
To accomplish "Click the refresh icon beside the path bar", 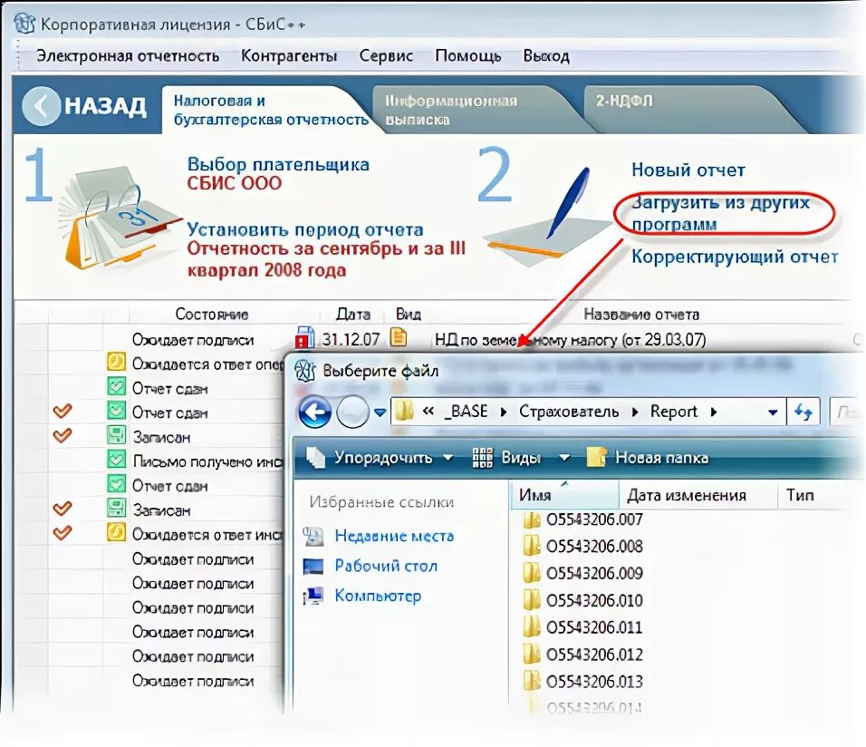I will point(803,412).
